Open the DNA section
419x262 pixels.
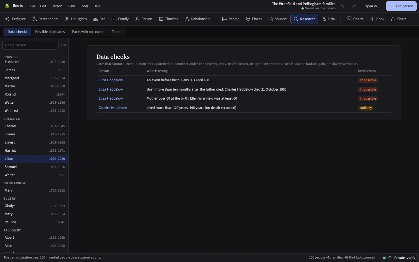tap(329, 19)
